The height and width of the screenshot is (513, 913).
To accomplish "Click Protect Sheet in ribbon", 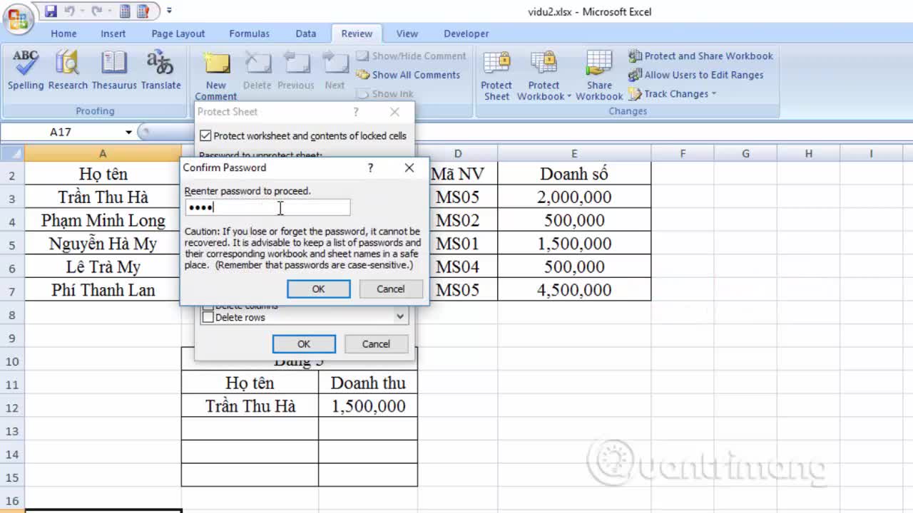I will (x=496, y=76).
